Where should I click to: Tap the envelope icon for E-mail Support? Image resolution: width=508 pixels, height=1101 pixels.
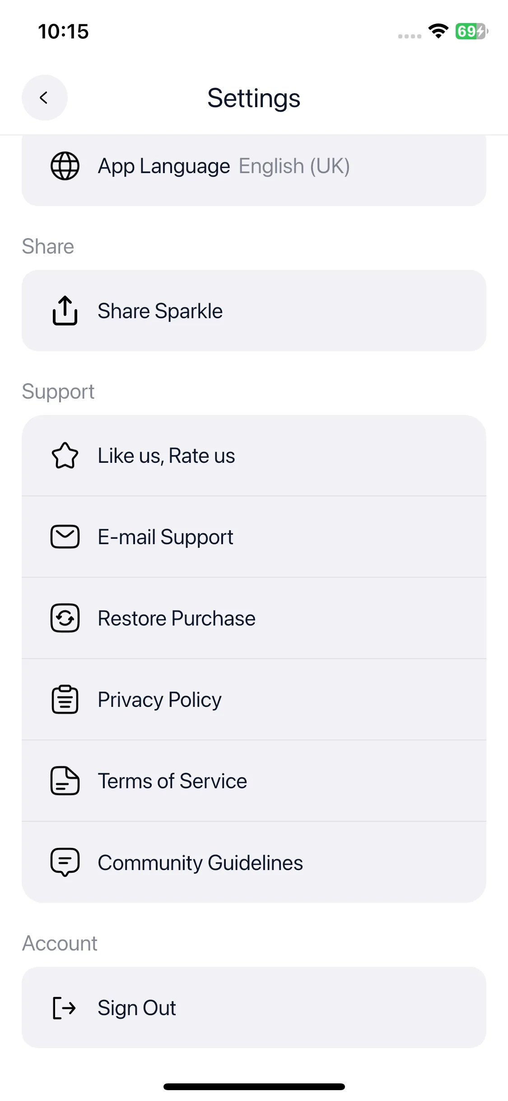65,536
